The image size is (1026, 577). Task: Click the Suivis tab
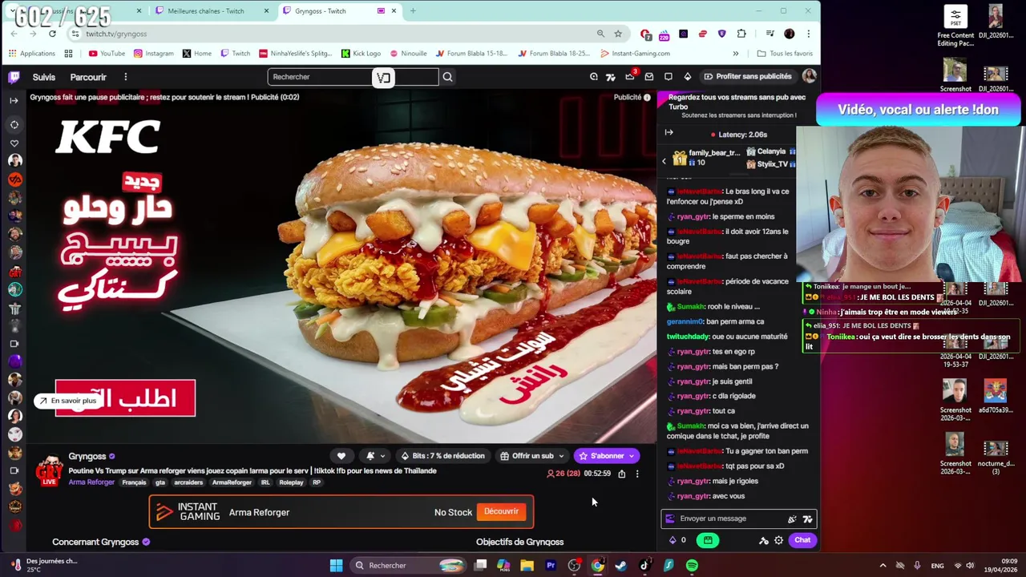click(44, 77)
